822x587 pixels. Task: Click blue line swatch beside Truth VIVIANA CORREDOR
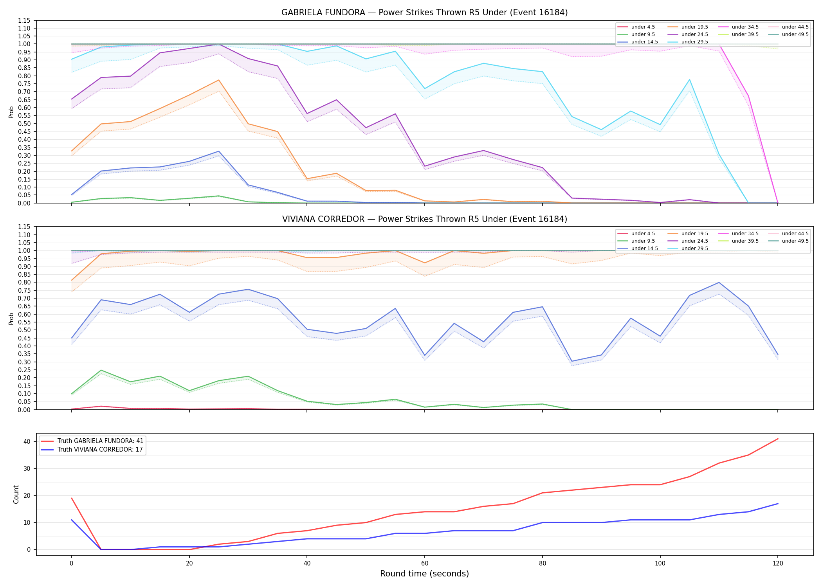click(x=47, y=450)
